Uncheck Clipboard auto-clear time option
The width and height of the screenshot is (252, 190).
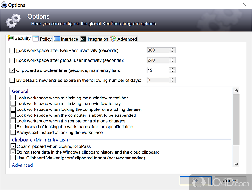pos(12,70)
